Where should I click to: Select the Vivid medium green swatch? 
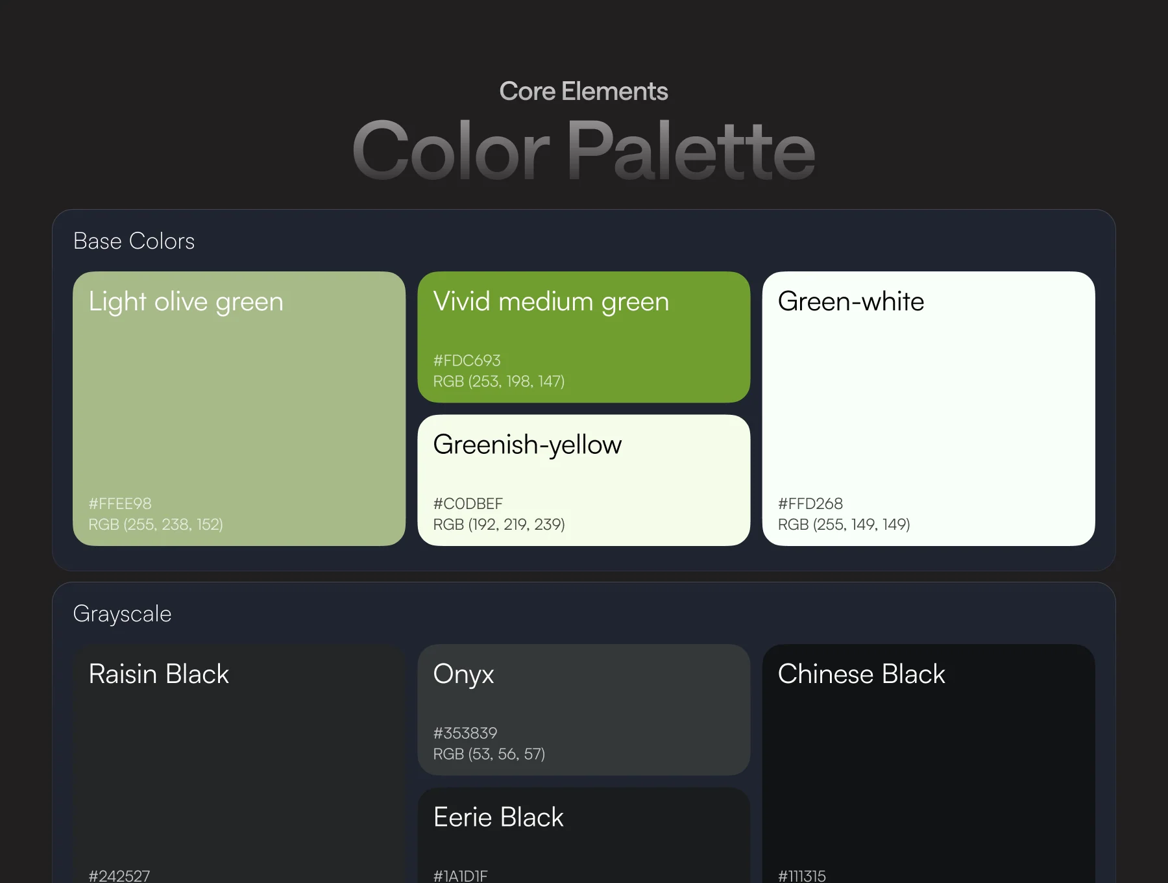click(583, 337)
